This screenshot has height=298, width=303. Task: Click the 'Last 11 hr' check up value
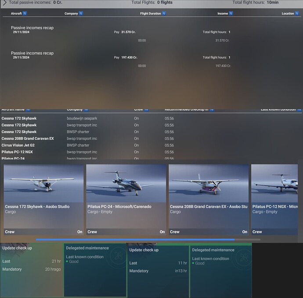pos(182,263)
